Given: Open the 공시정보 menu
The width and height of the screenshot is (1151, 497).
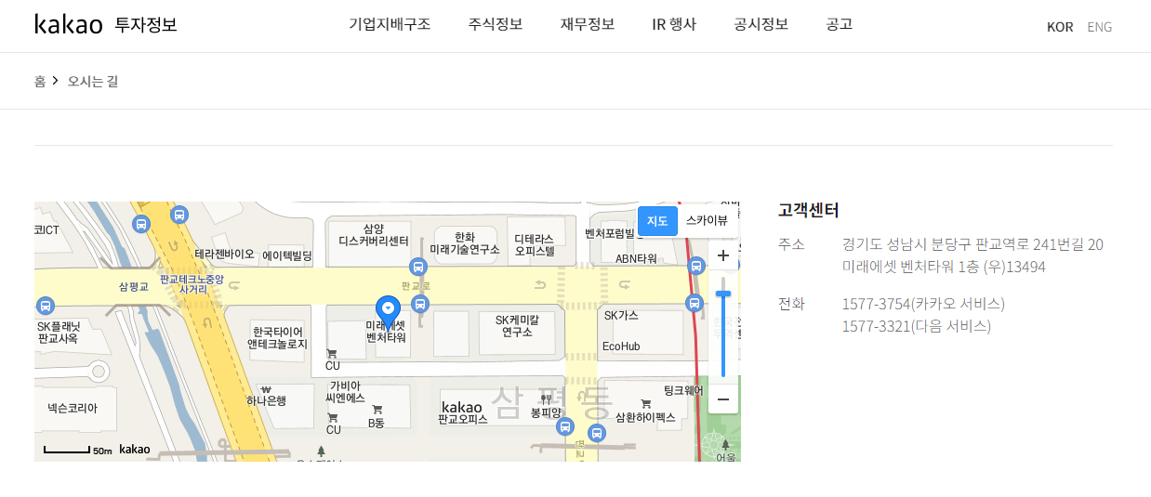Looking at the screenshot, I should point(761,24).
